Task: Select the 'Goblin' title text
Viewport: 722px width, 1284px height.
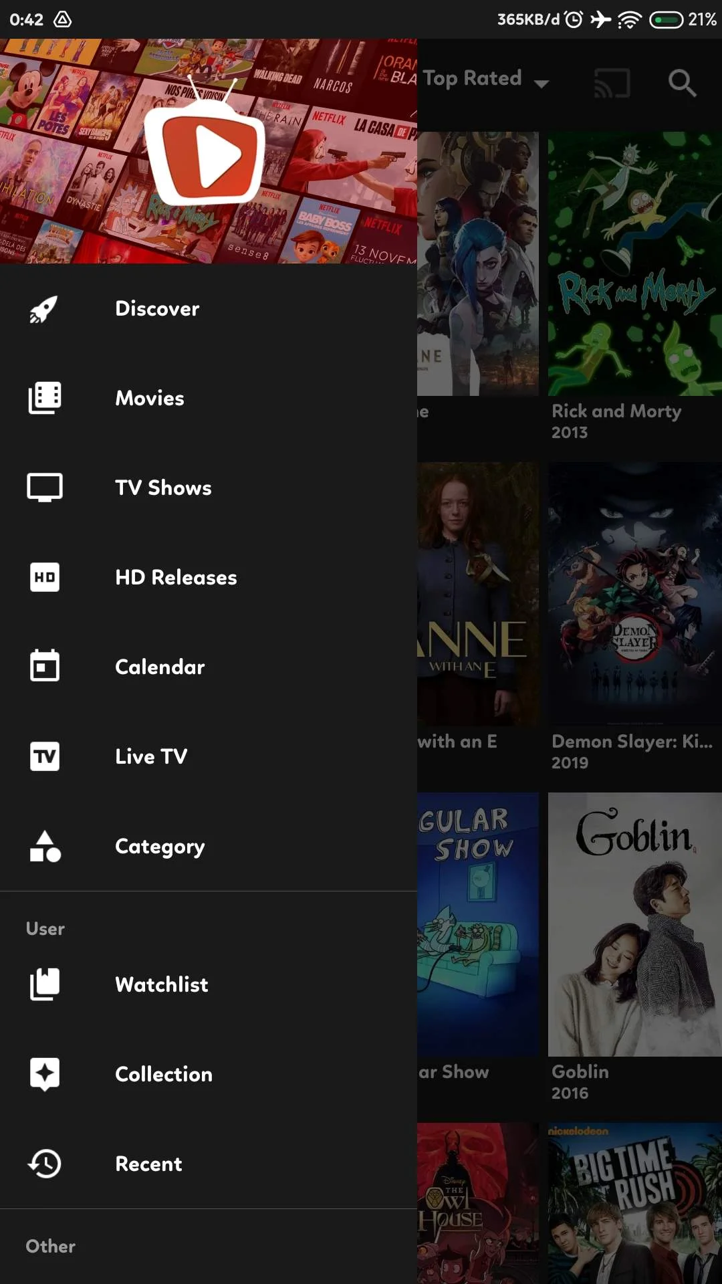Action: coord(580,1072)
